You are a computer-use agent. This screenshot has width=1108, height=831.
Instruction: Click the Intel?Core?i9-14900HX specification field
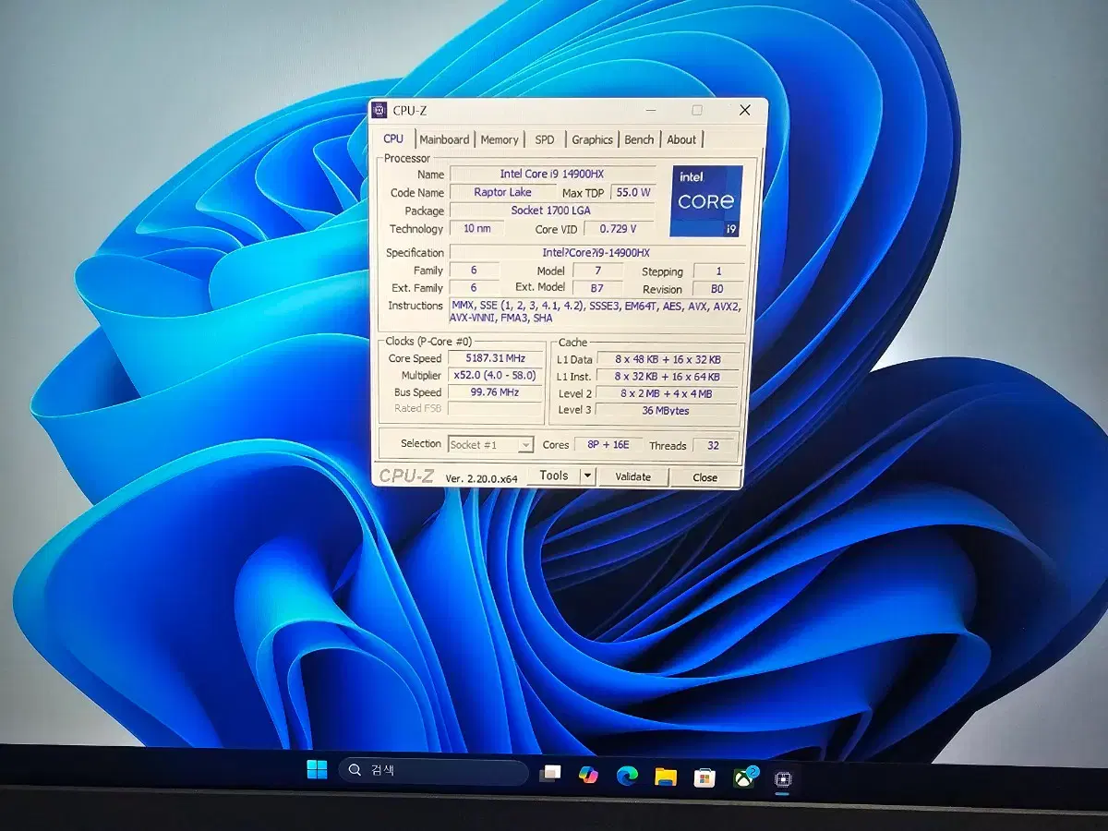(596, 252)
